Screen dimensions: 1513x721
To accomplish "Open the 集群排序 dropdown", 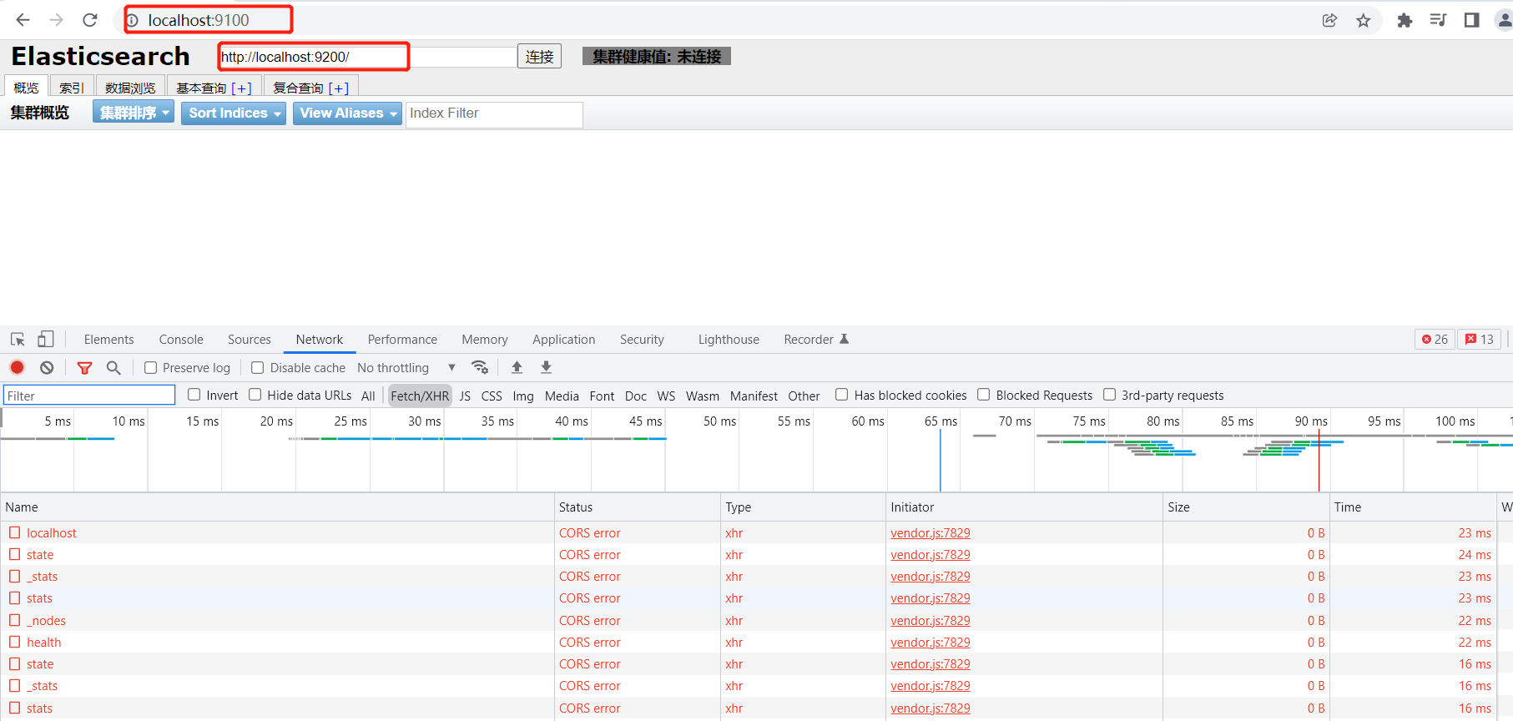I will click(x=134, y=113).
